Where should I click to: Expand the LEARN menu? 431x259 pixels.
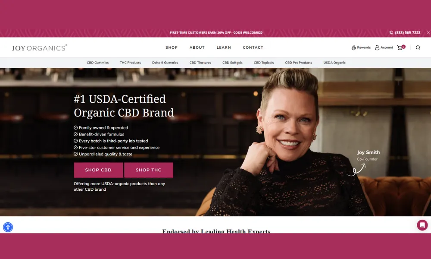(224, 47)
